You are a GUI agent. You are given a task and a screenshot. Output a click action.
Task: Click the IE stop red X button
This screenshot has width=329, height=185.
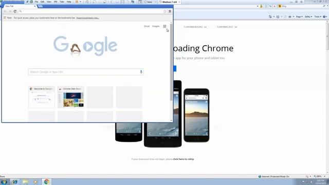(274, 6)
